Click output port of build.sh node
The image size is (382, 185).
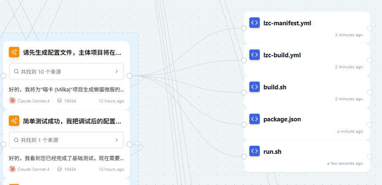[x=370, y=92]
